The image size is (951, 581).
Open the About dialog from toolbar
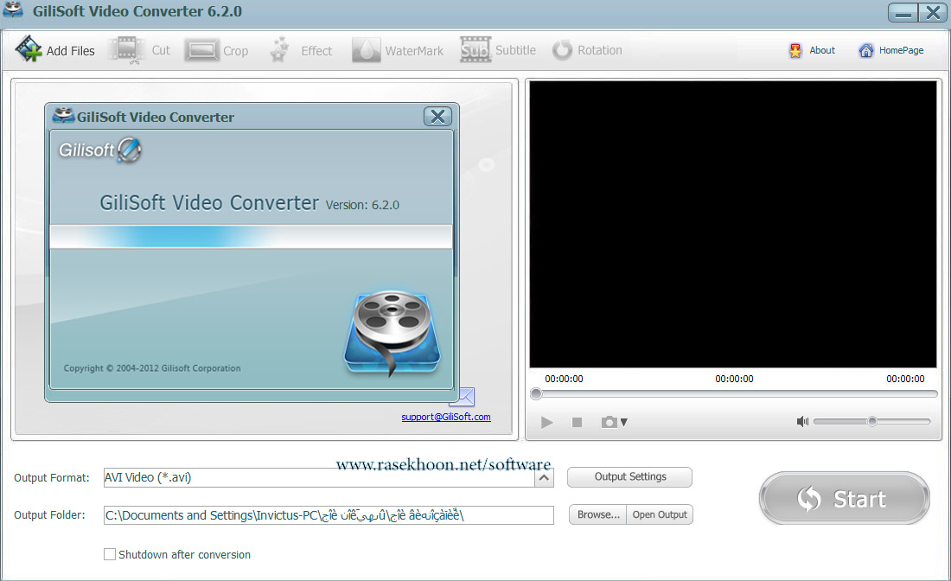[812, 50]
